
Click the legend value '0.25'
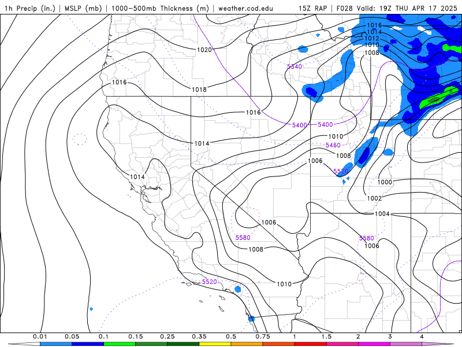(167, 337)
